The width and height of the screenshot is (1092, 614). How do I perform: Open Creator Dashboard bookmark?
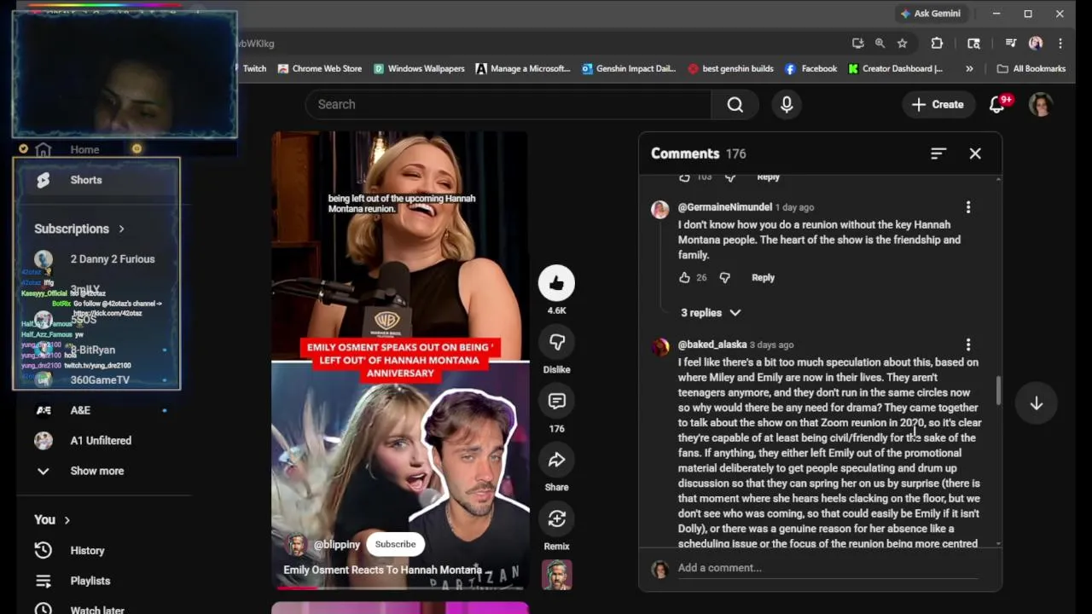click(895, 68)
